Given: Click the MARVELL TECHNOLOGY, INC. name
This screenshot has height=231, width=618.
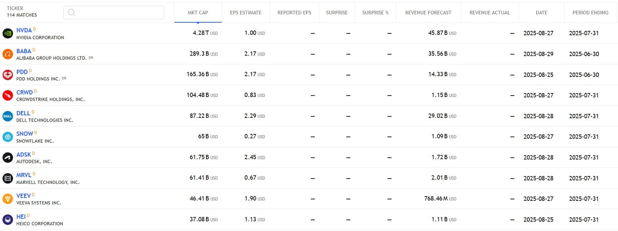Looking at the screenshot, I should 48,183.
